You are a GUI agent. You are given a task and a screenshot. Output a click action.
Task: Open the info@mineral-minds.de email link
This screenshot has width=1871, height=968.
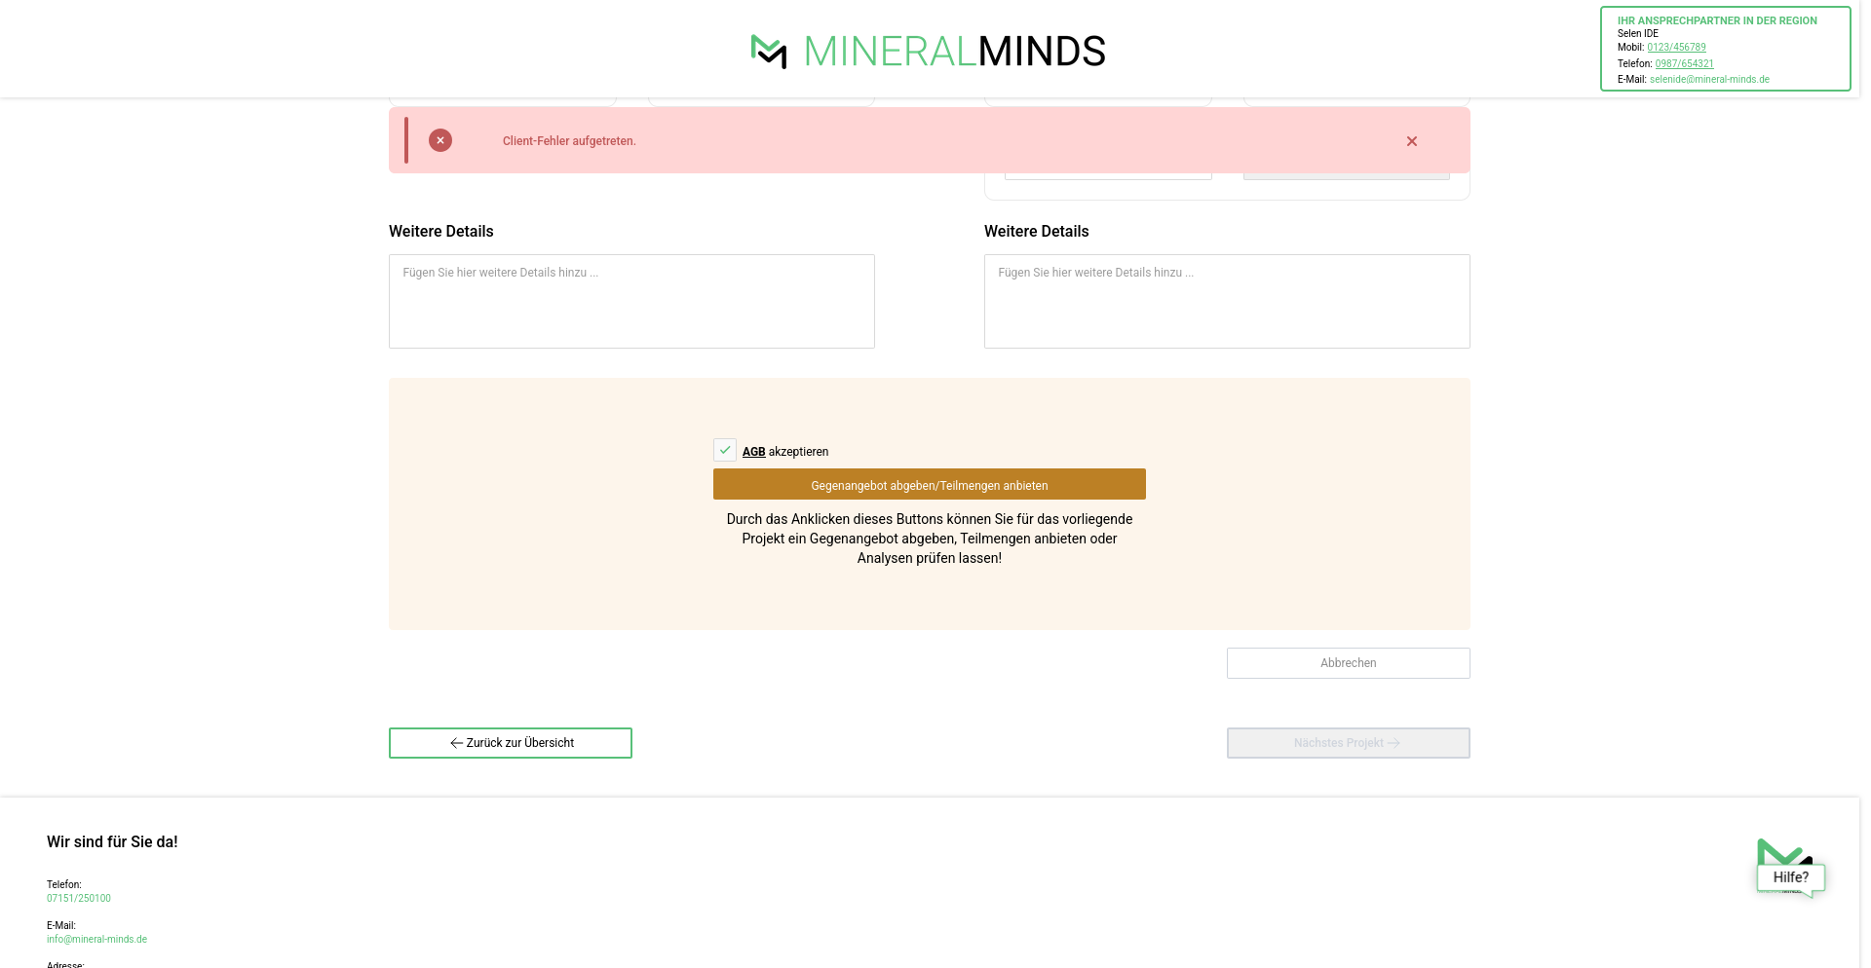tap(96, 939)
